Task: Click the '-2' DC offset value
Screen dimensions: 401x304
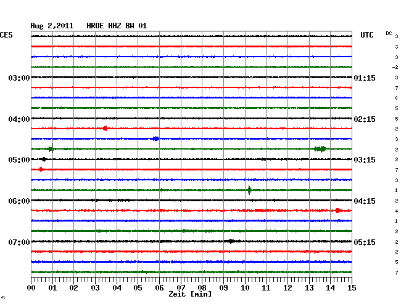Action: (395, 67)
